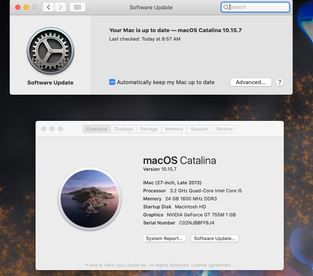The width and height of the screenshot is (313, 276).
Task: Close the About This Mac window
Action: 44,129
